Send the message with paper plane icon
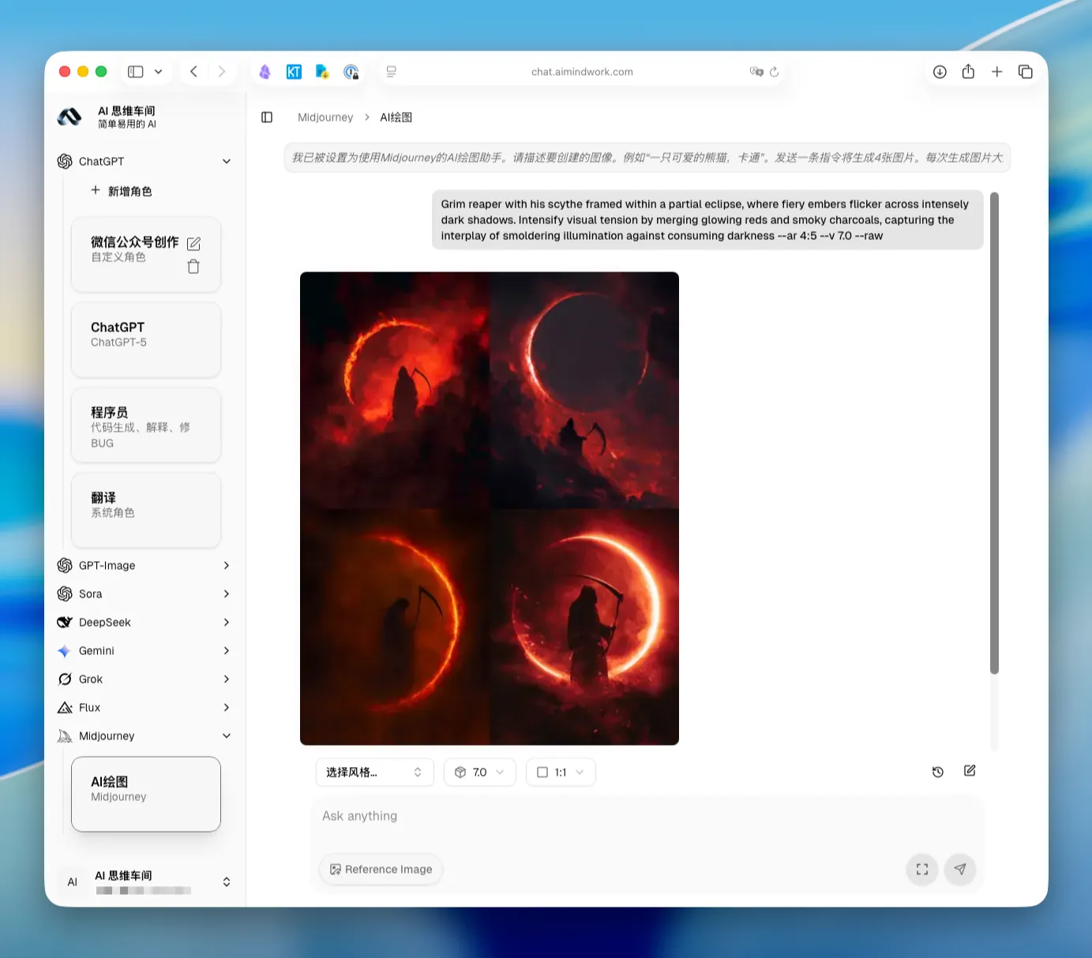Screen dimensions: 1092x958 [960, 869]
